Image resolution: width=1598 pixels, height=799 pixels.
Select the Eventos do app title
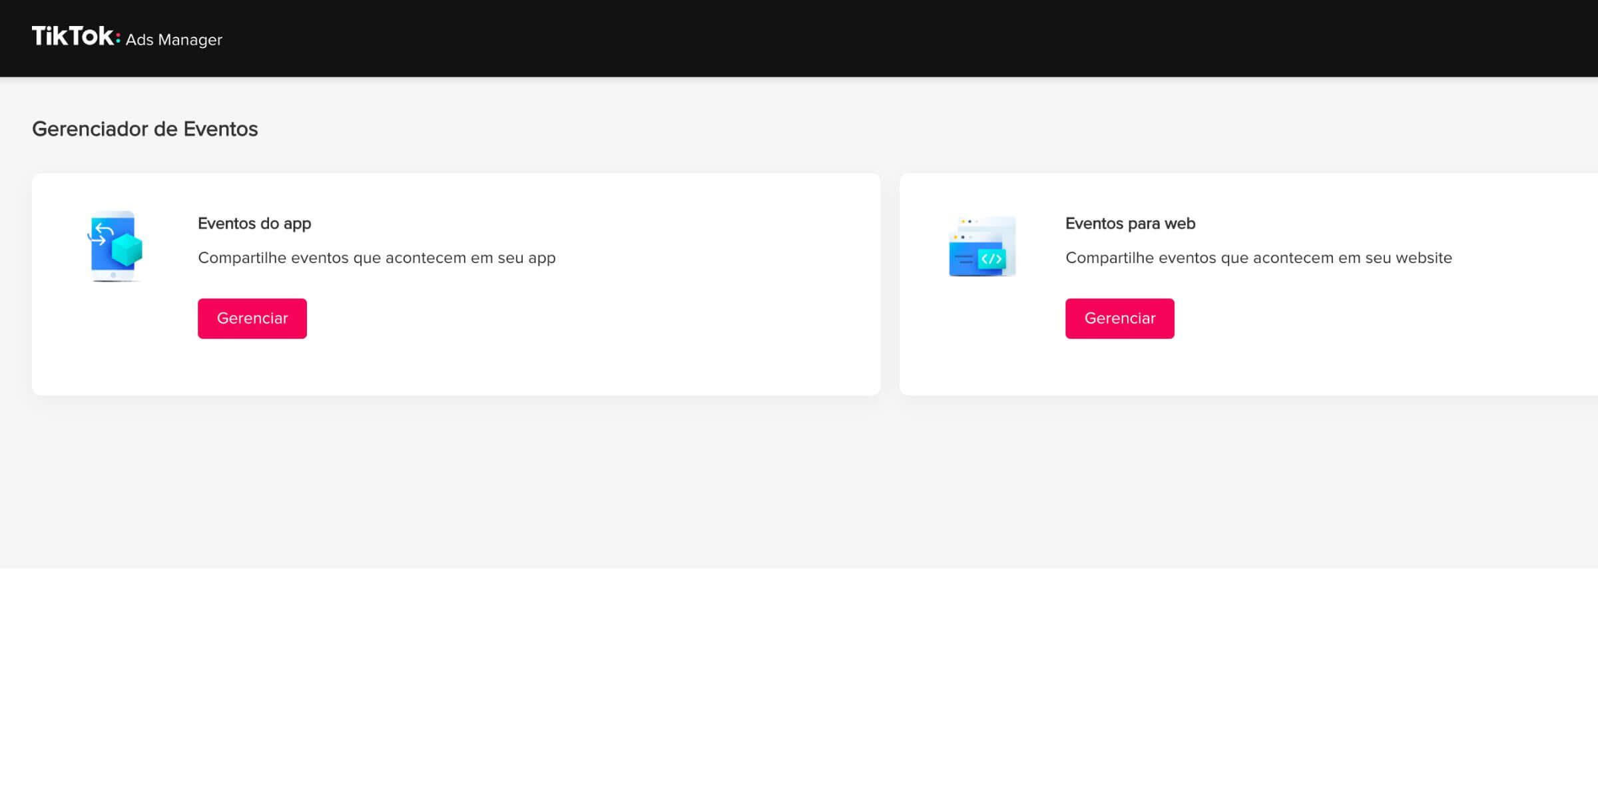254,224
